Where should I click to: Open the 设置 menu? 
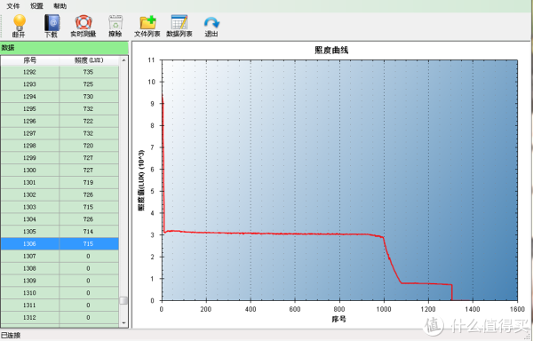[x=36, y=6]
